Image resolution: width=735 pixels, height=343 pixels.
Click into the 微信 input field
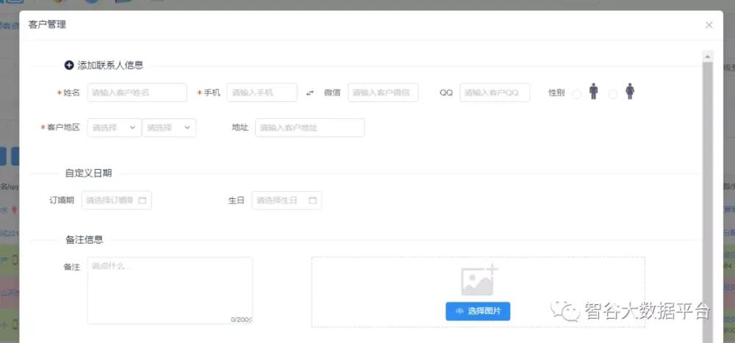pos(383,93)
